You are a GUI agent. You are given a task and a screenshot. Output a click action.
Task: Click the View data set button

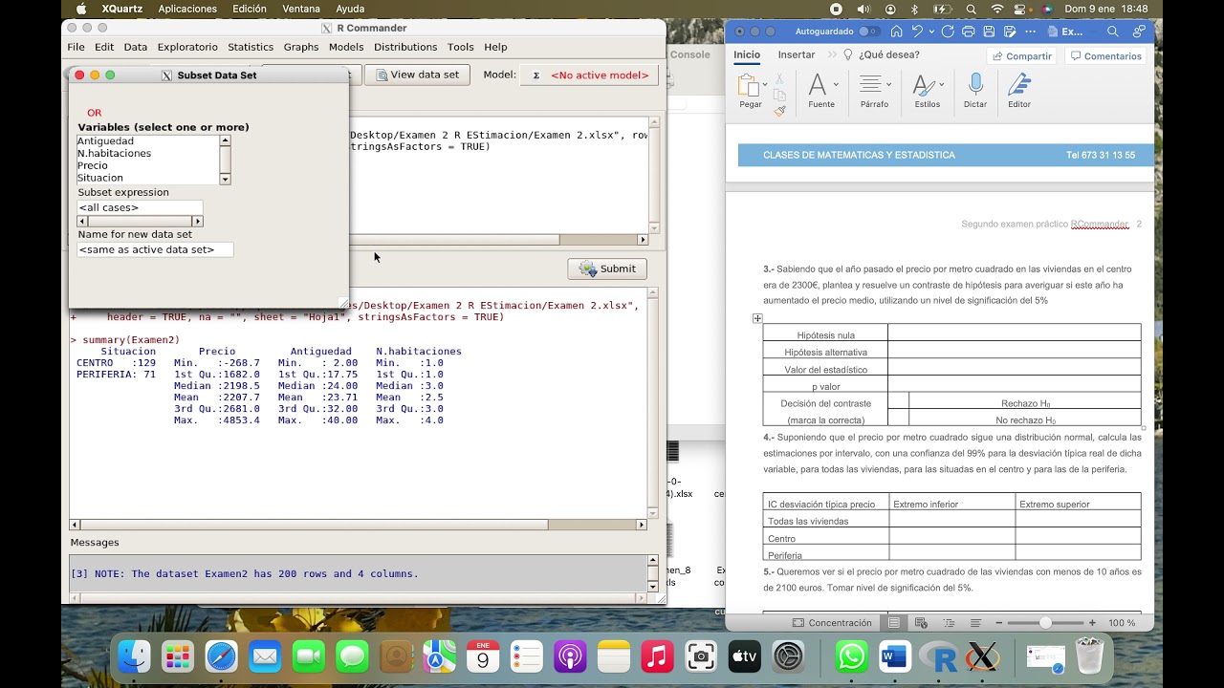pyautogui.click(x=417, y=75)
